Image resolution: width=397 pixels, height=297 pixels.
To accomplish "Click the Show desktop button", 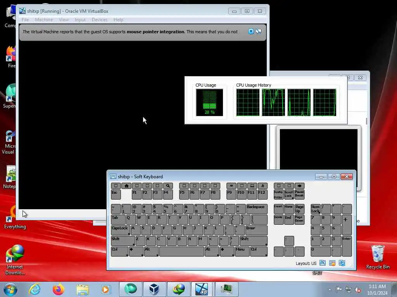I will point(394,289).
